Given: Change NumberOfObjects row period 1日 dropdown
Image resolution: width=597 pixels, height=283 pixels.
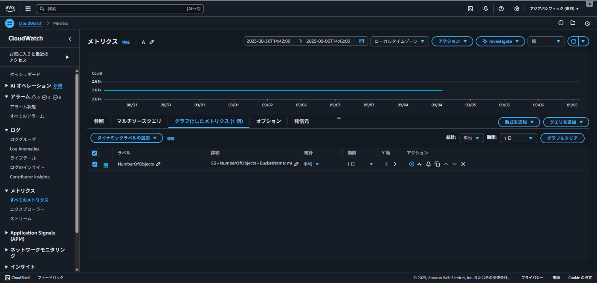Looking at the screenshot, I should [x=360, y=164].
